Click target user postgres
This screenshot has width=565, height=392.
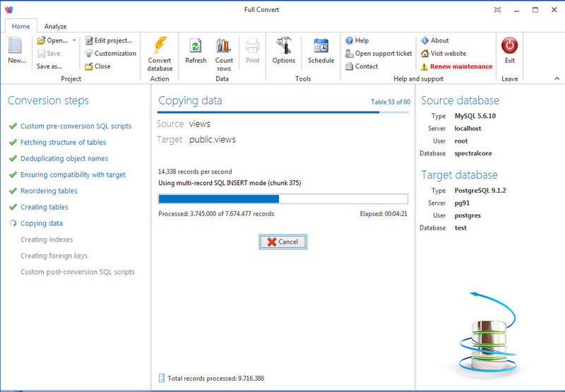click(468, 215)
